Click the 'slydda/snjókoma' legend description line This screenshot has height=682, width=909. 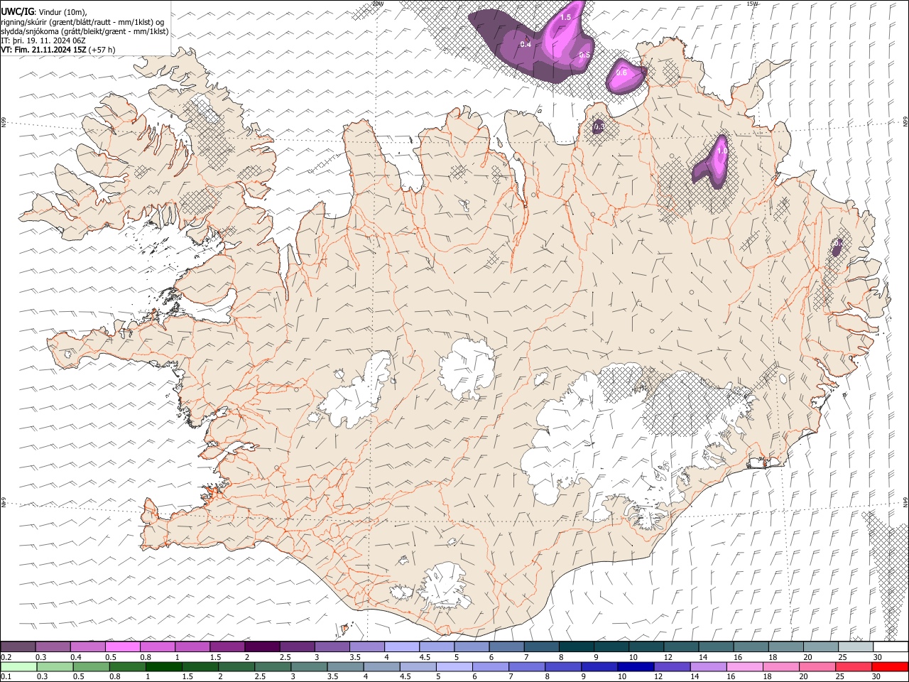tap(85, 31)
